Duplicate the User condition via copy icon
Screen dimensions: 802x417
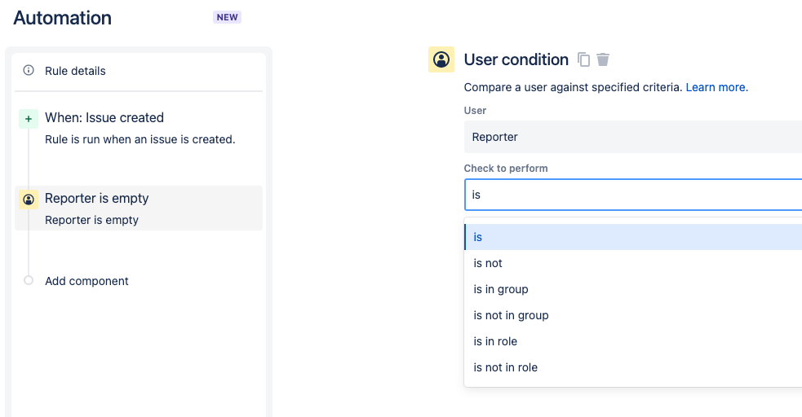click(x=583, y=59)
